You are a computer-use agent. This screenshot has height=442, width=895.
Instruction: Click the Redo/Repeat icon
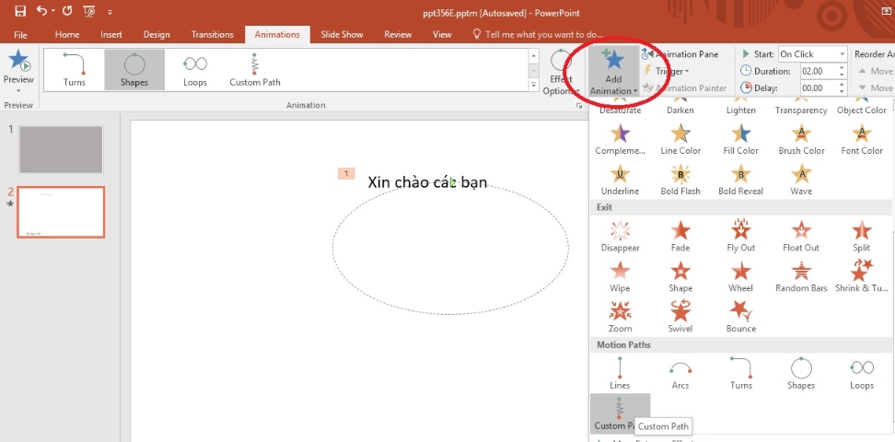coord(67,11)
